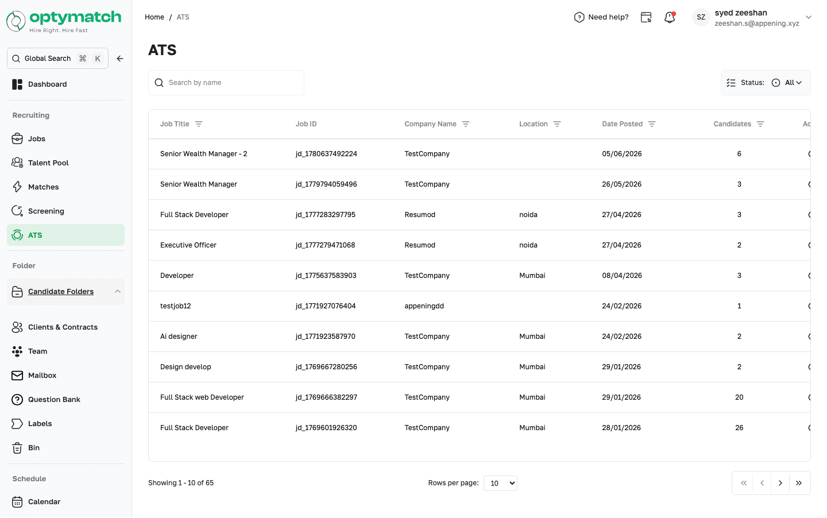Screen dimensions: 827x518
Task: Open the Dashboard page
Action: click(x=65, y=84)
